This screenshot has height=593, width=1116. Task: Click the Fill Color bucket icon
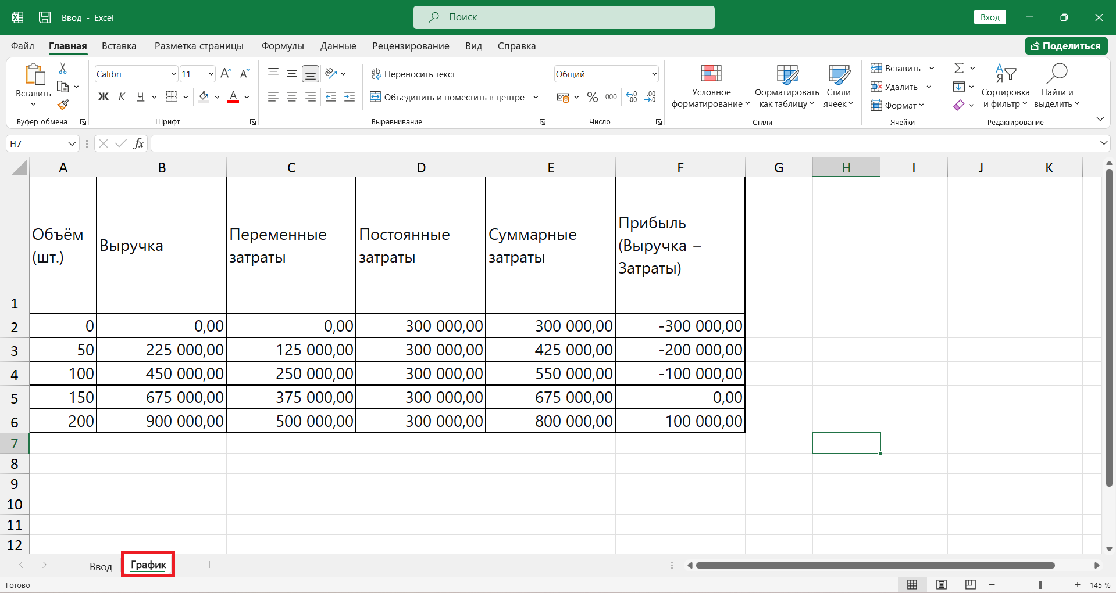click(x=204, y=96)
